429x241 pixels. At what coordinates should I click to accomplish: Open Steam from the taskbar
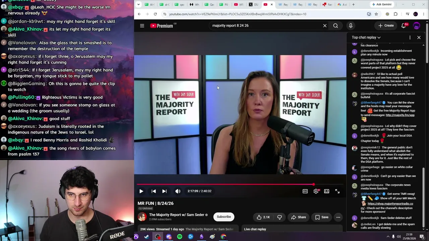tap(147, 237)
